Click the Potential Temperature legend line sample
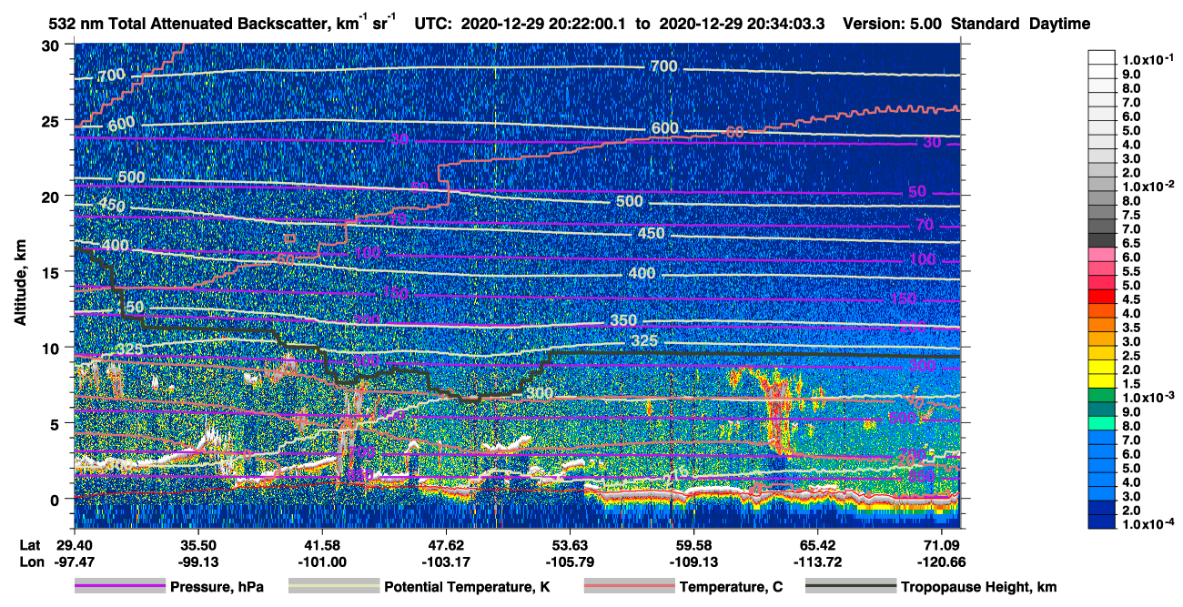Screen dimensions: 1183x607 334,587
